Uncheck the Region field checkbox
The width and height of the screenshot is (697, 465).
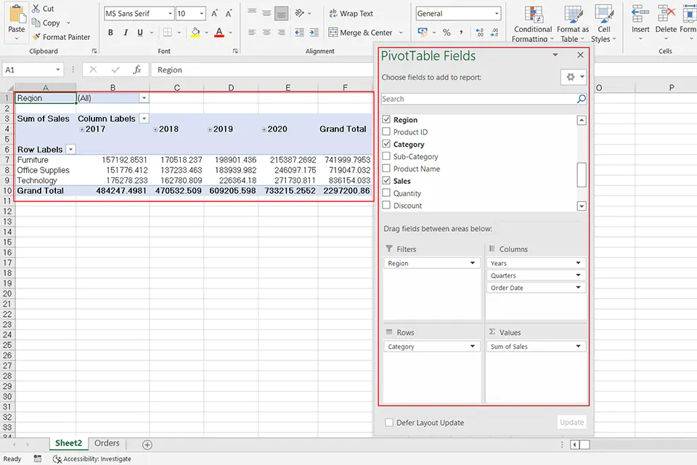[x=388, y=119]
